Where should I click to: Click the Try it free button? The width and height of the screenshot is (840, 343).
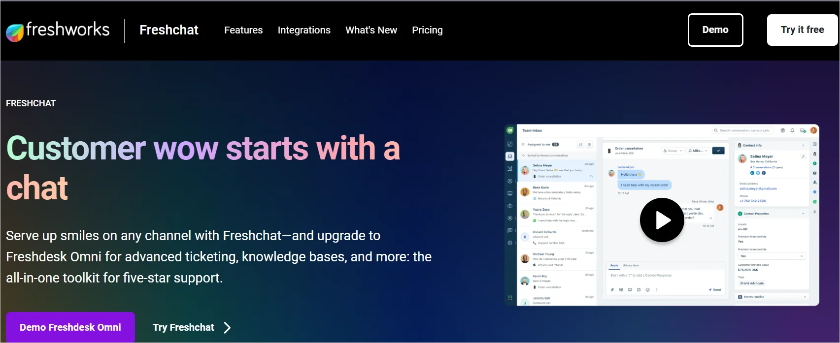[802, 30]
